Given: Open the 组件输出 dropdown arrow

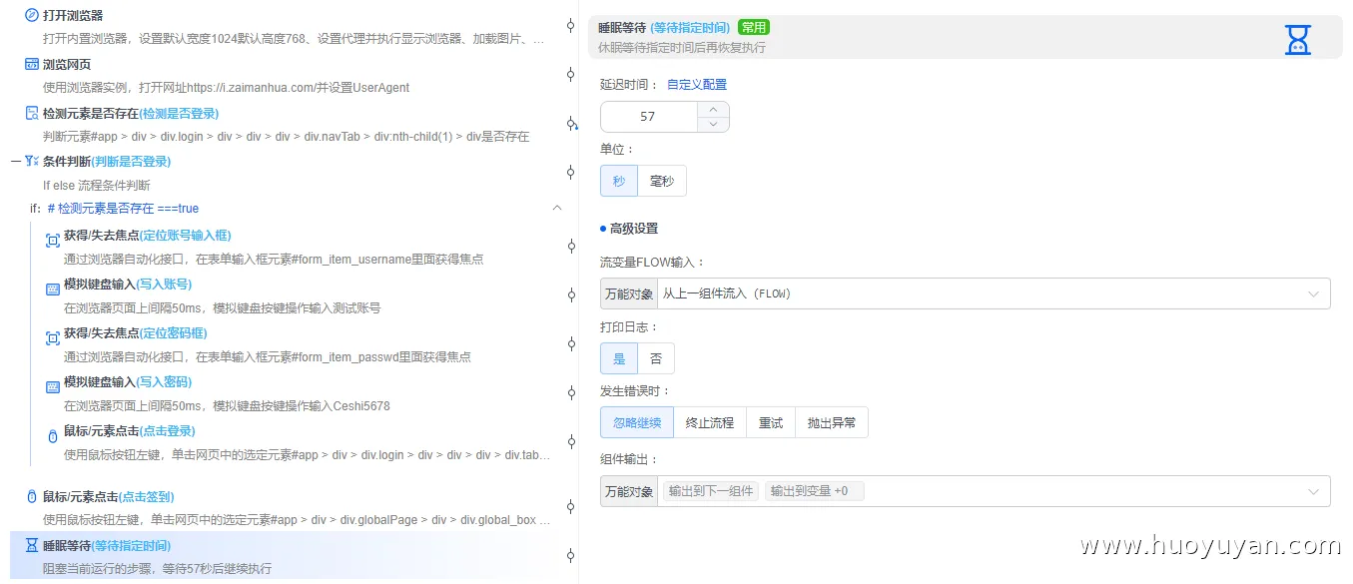Looking at the screenshot, I should coord(1313,491).
